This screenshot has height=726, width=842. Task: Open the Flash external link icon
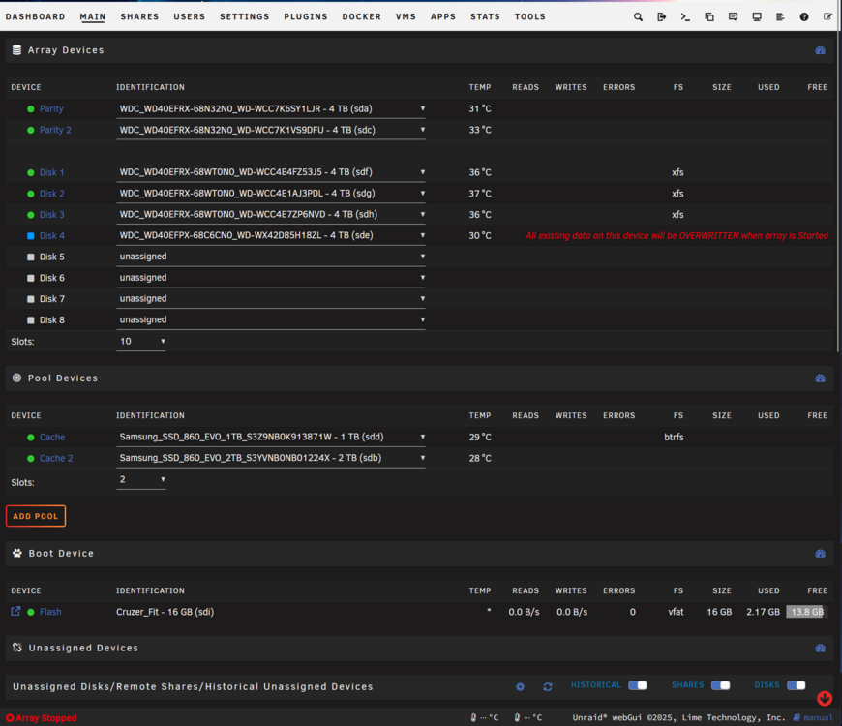15,611
